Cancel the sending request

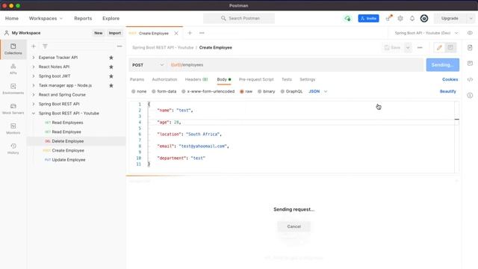pyautogui.click(x=294, y=226)
